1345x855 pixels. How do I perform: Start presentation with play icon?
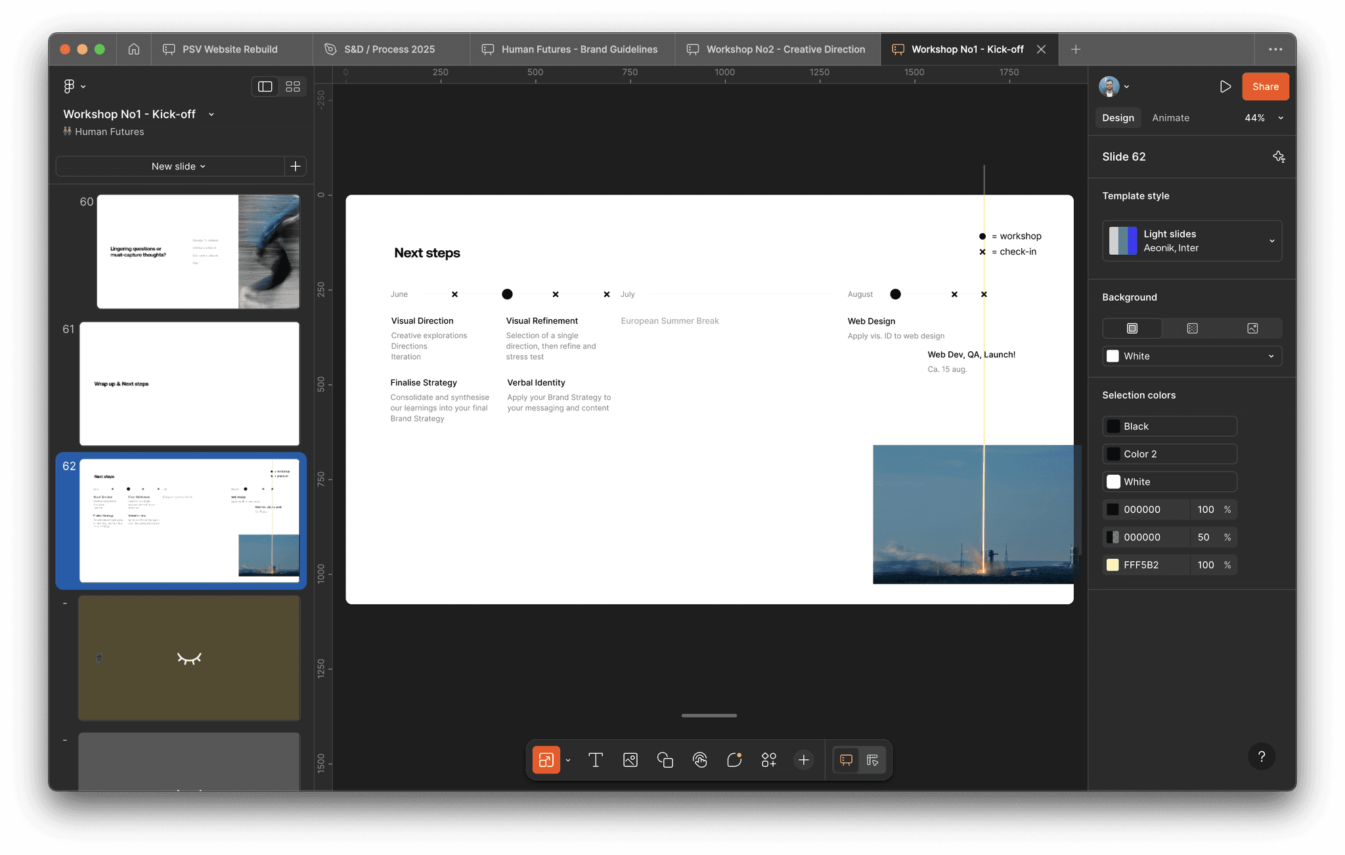tap(1225, 87)
